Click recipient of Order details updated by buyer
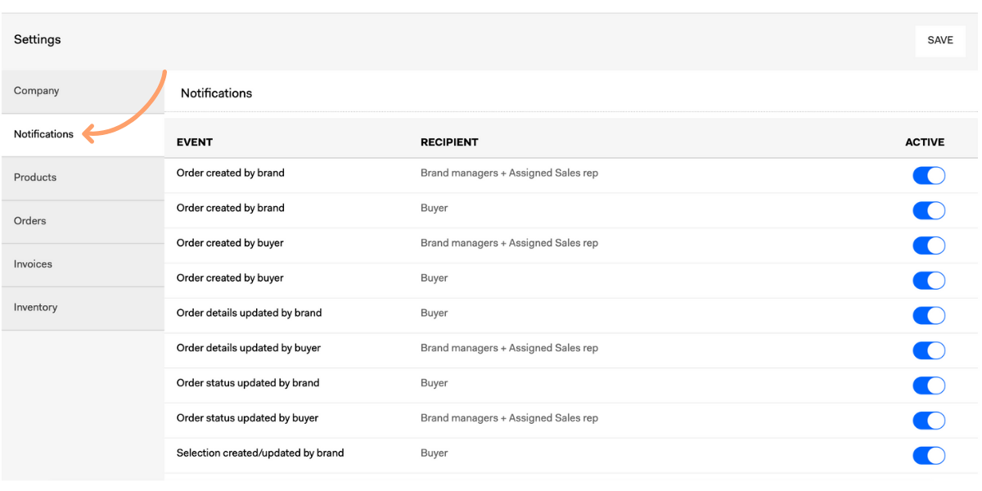Image resolution: width=982 pixels, height=491 pixels. pyautogui.click(x=509, y=348)
